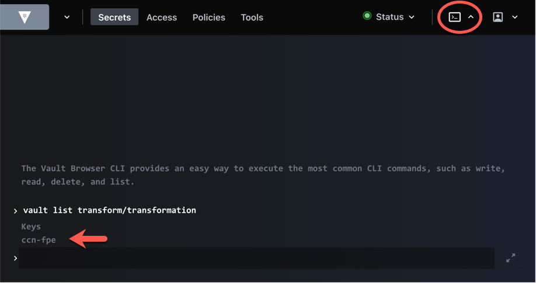
Task: Click the user profile icon
Action: click(x=497, y=17)
